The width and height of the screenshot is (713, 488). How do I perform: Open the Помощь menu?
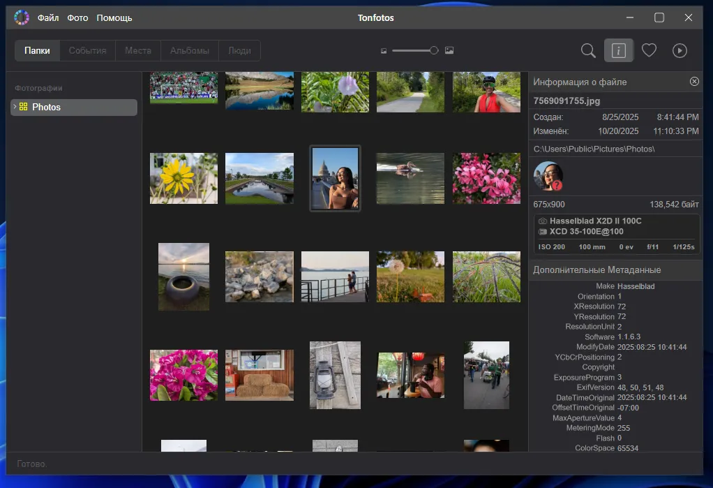114,17
